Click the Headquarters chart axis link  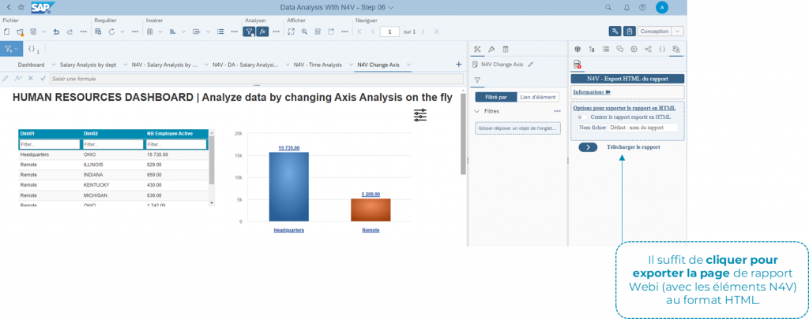pyautogui.click(x=288, y=230)
